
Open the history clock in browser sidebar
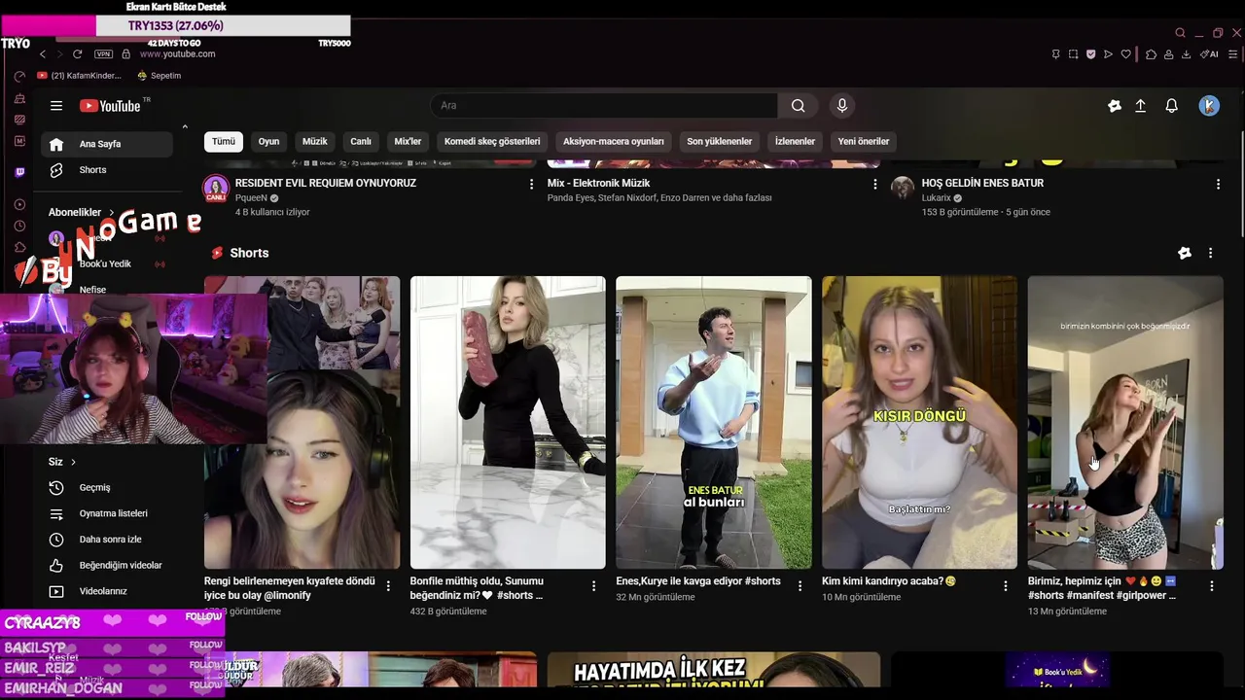(20, 226)
